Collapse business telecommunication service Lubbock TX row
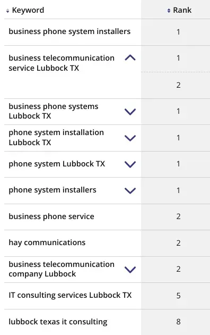This screenshot has height=335, width=210. click(x=130, y=58)
